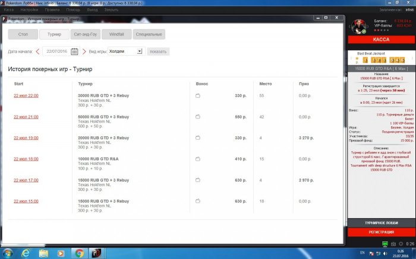Click the Bad Beat Jackpot counter

click(384, 60)
